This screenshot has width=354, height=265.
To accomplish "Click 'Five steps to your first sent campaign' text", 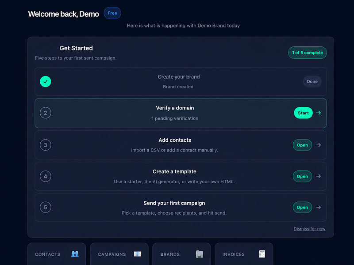I will tap(76, 58).
